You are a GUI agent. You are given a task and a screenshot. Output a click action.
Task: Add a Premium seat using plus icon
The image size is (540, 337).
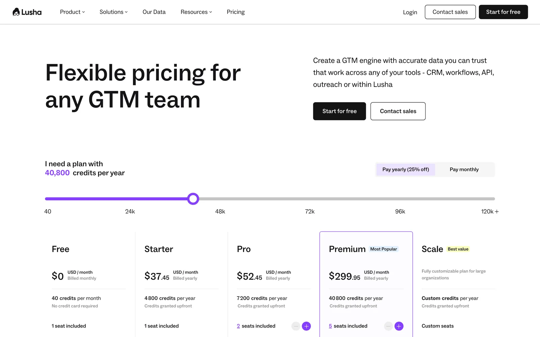click(399, 326)
